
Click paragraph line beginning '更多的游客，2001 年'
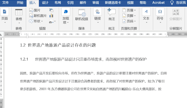click(91, 89)
